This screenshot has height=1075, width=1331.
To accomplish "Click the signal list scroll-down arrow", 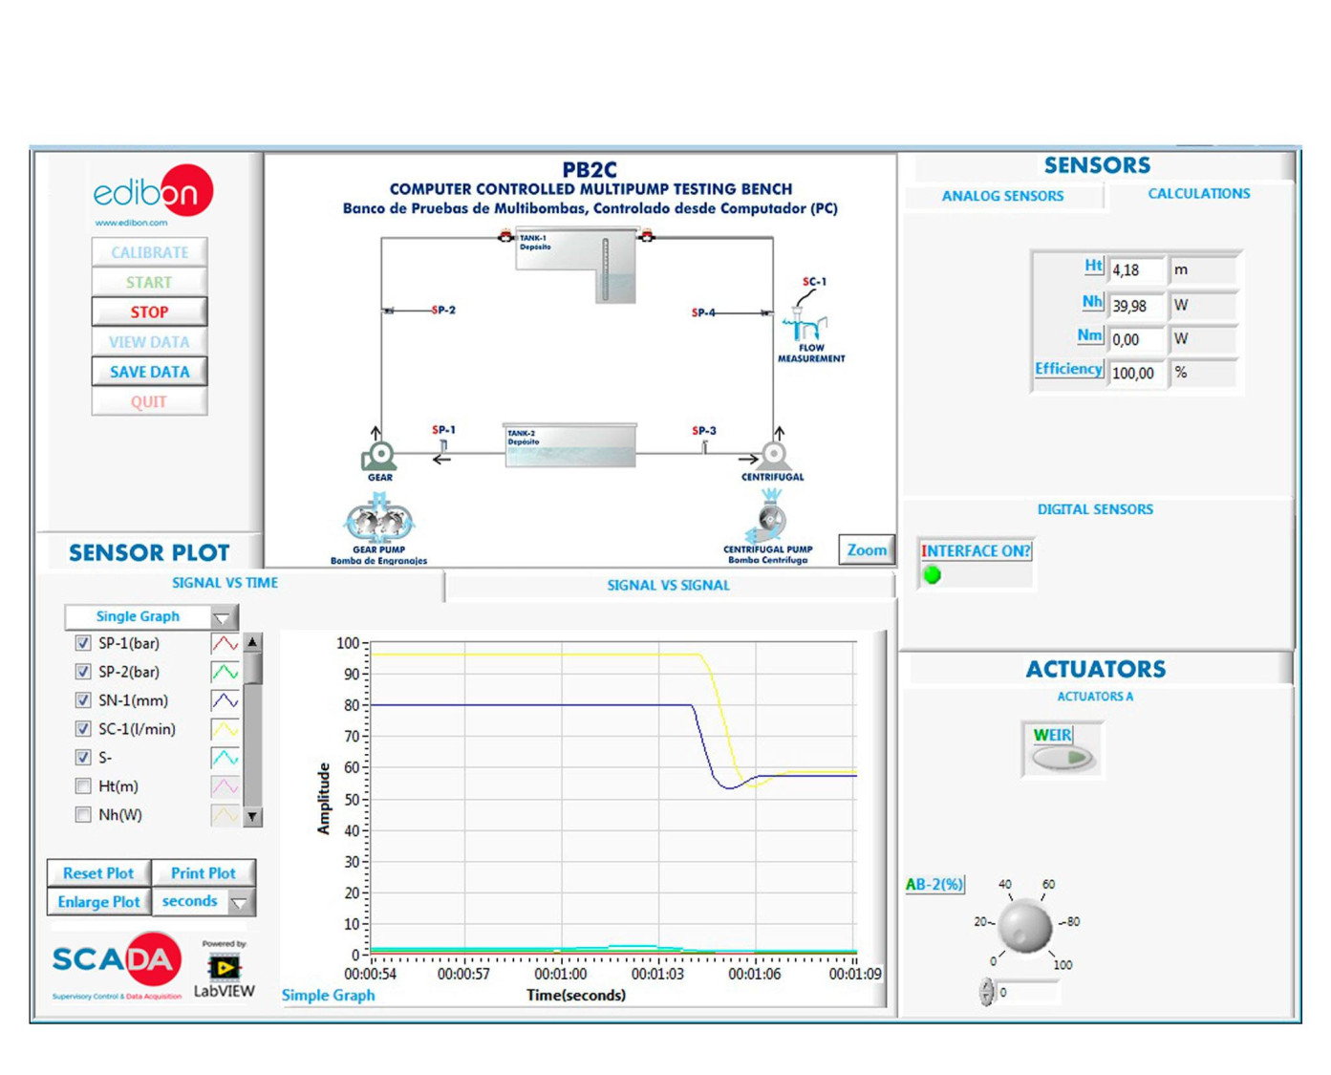I will tap(252, 817).
